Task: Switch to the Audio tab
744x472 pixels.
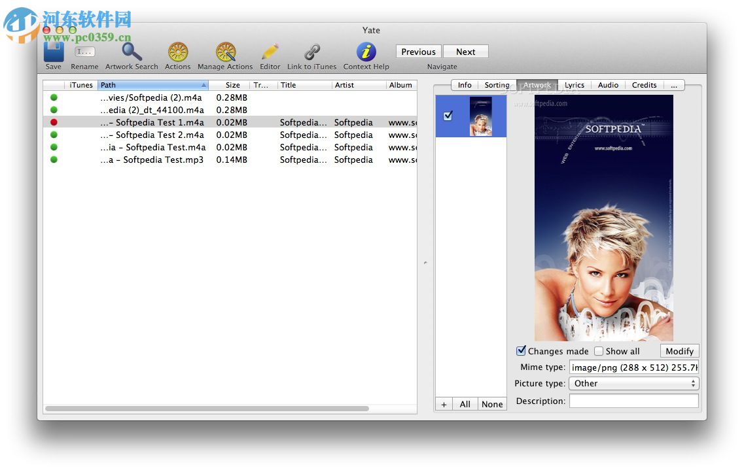Action: coord(608,85)
